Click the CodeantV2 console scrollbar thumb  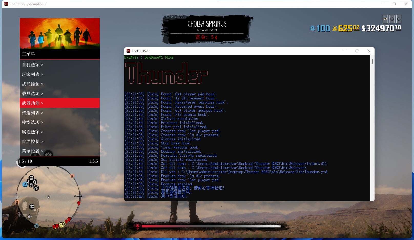372,61
